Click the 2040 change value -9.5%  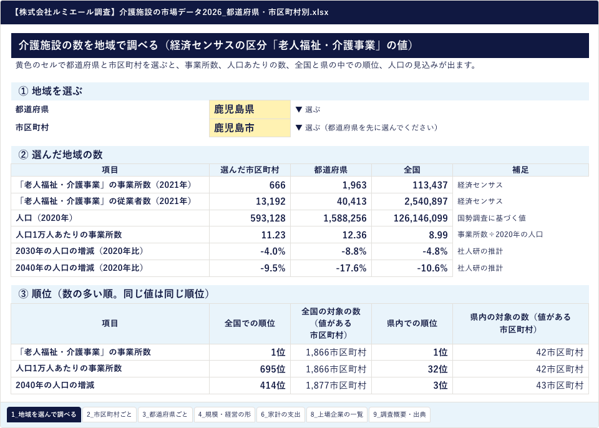[x=250, y=268]
